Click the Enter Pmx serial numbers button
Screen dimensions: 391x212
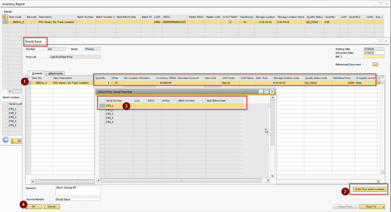(369, 190)
